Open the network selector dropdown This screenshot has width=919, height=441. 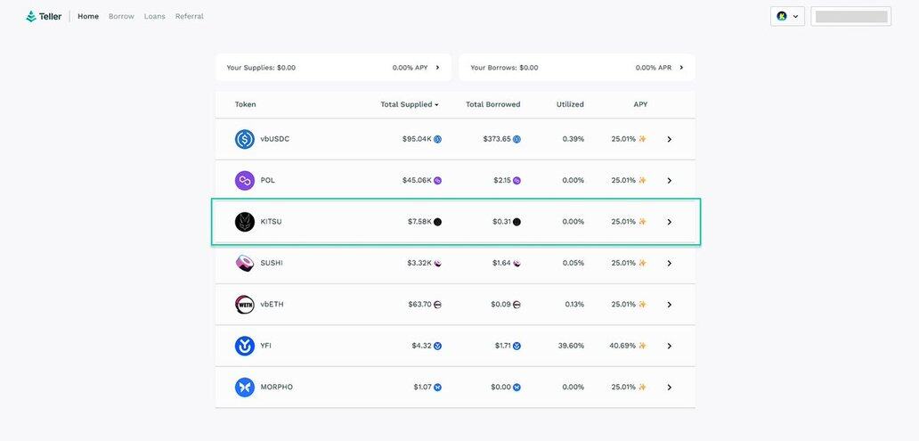pyautogui.click(x=787, y=16)
